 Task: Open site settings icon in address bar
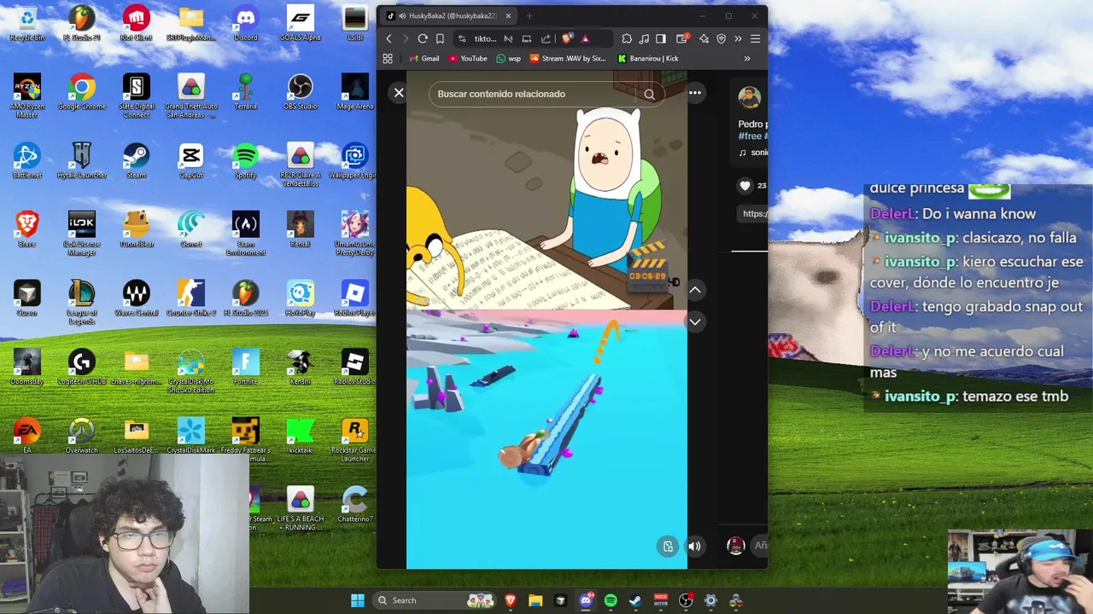click(462, 38)
